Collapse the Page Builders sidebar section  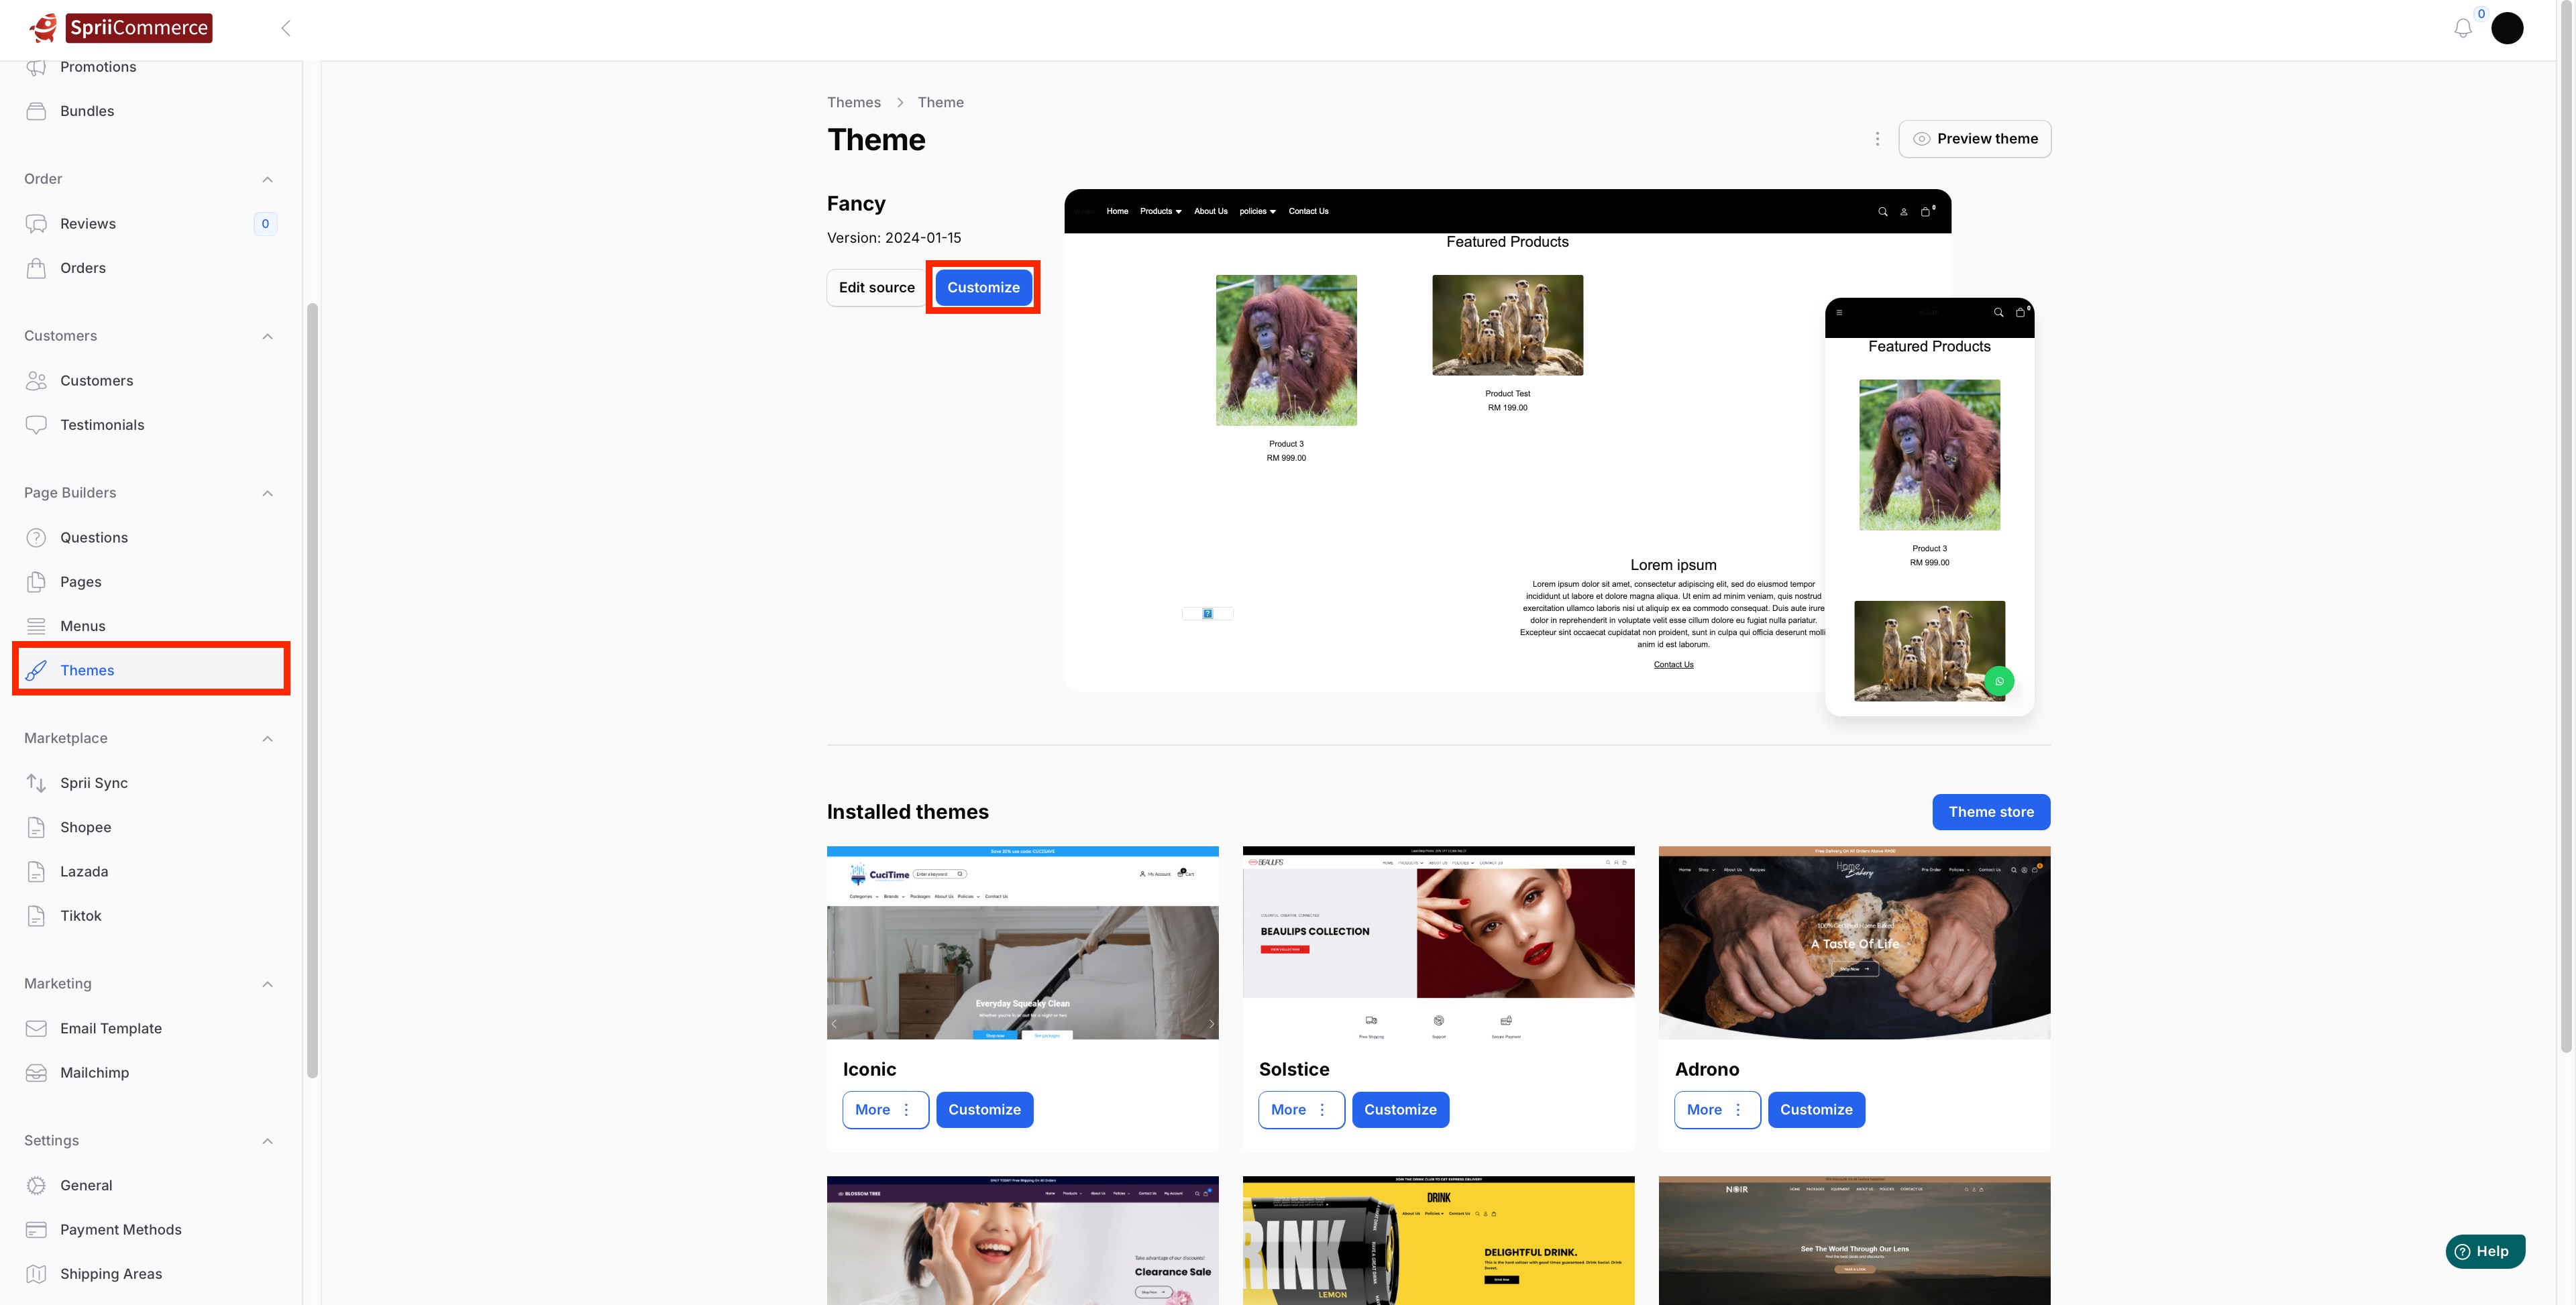(267, 493)
